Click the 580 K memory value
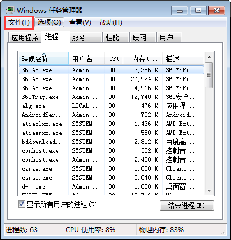231x240 pixels. click(x=150, y=133)
